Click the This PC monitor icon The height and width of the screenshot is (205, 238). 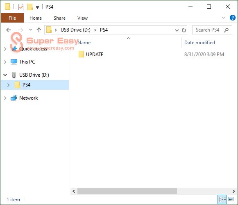[x=14, y=62]
